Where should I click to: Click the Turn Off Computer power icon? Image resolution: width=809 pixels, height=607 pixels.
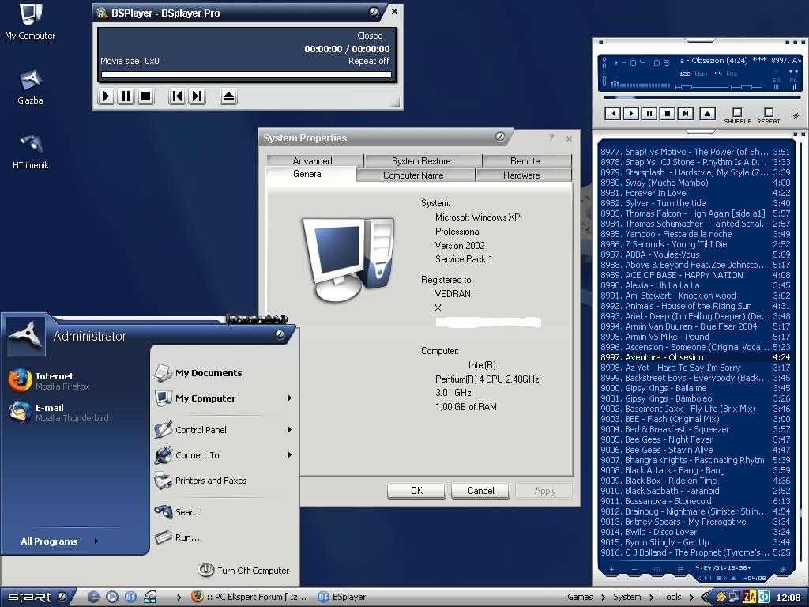coord(205,570)
